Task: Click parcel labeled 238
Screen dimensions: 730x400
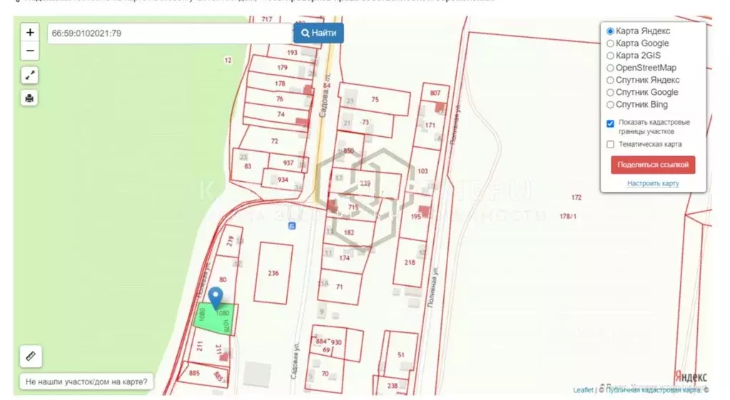Action: (392, 386)
